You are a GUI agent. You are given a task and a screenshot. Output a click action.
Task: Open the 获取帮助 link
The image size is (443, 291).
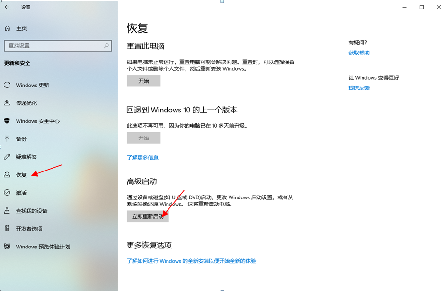tap(359, 53)
